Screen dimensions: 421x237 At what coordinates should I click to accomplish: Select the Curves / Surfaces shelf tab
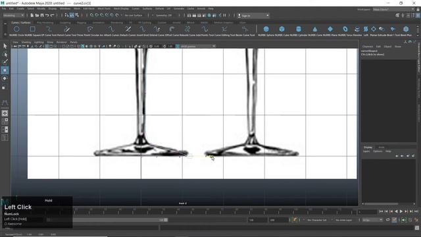click(x=21, y=23)
